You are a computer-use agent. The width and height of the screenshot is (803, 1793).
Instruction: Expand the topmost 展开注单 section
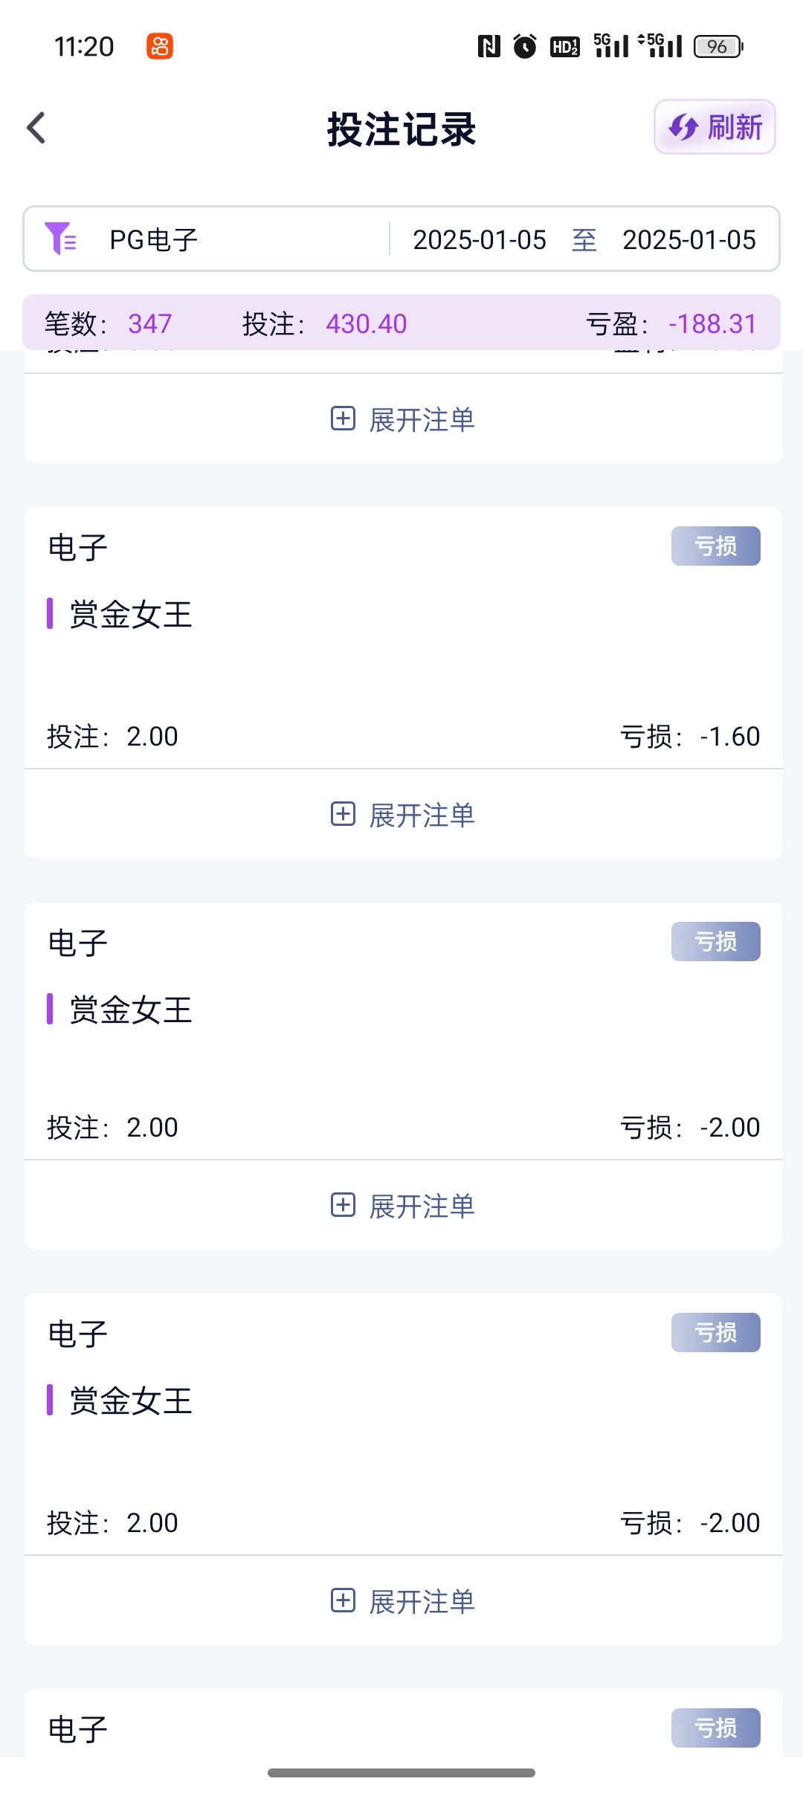[402, 419]
